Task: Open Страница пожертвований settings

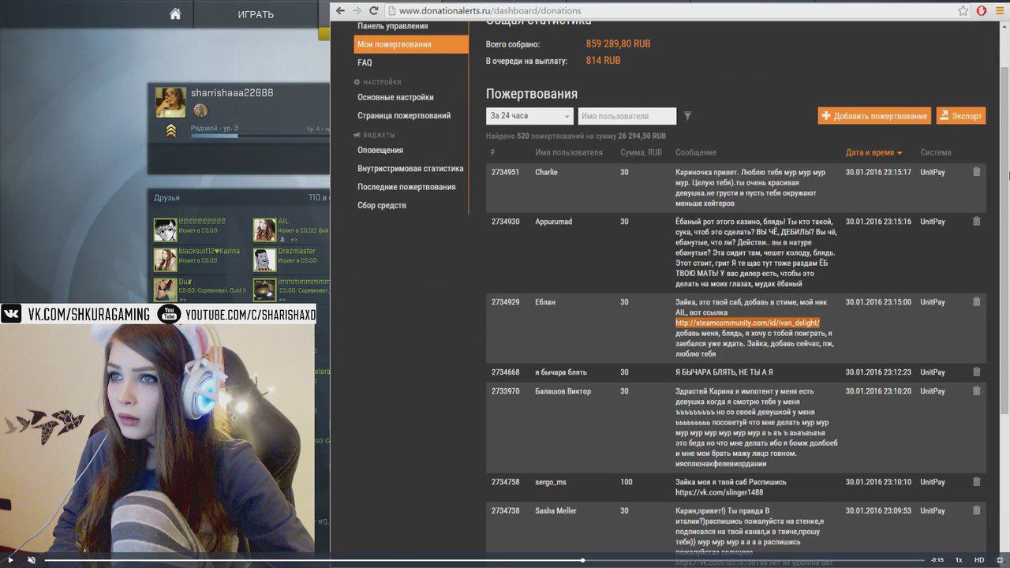Action: [x=404, y=115]
